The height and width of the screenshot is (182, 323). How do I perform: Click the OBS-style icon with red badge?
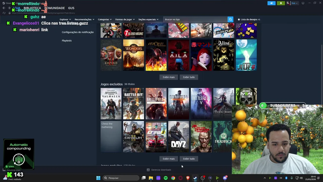(203, 178)
